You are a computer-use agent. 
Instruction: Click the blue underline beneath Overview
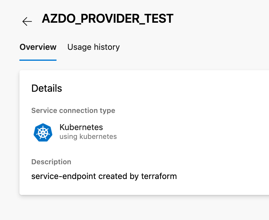pos(38,60)
